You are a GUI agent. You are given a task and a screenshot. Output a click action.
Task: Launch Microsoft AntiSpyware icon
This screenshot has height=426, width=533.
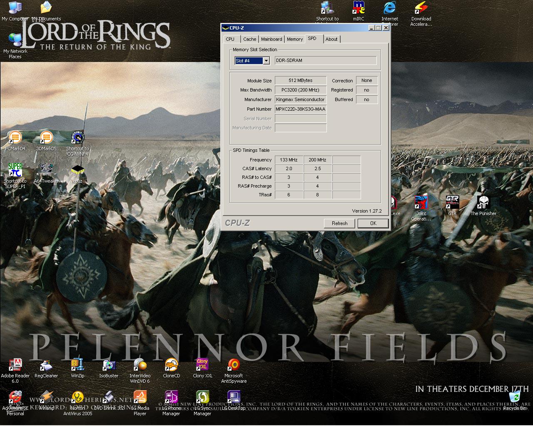pos(234,371)
